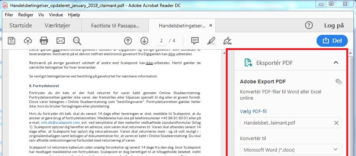Click the Log på sign-in button
This screenshot has width=356, height=156.
334,26
